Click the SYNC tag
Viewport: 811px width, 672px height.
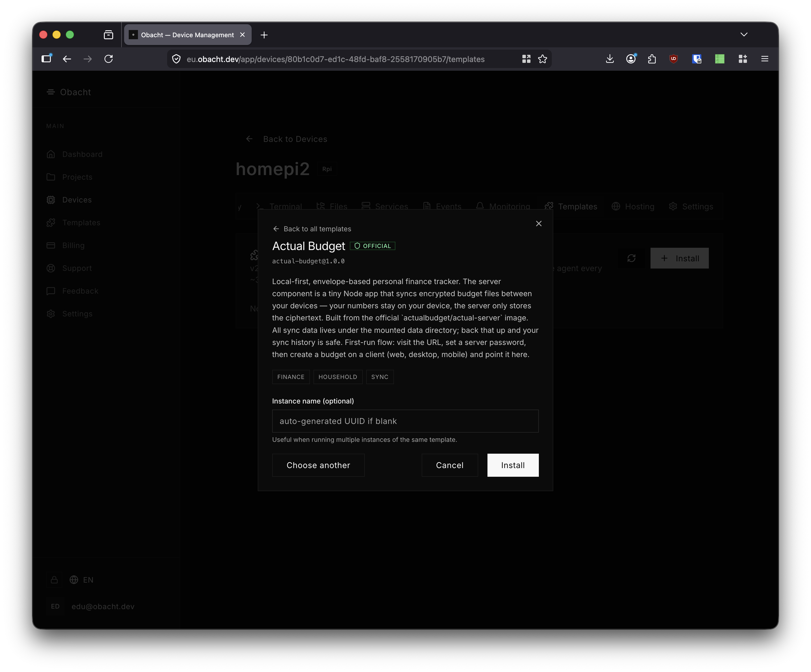click(x=380, y=377)
